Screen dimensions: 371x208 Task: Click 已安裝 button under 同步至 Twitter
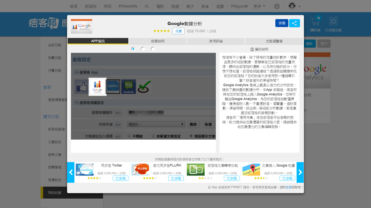[121, 178]
